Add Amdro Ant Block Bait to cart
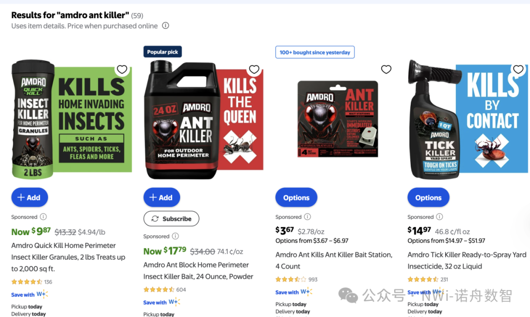Viewport: 530px width, 317px height. coord(161,197)
